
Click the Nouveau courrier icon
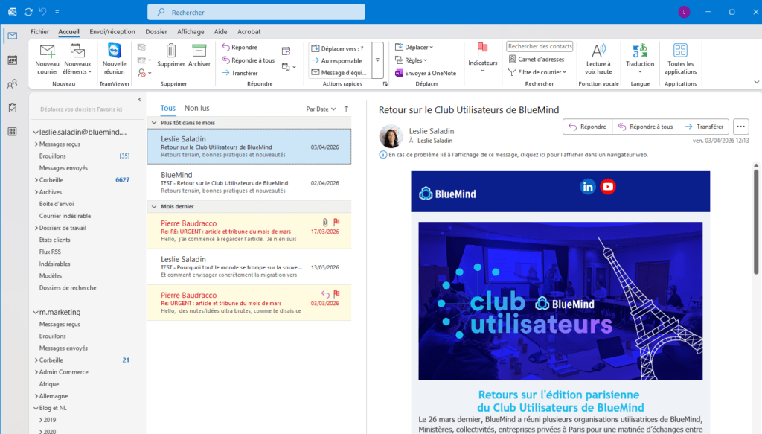(x=47, y=52)
